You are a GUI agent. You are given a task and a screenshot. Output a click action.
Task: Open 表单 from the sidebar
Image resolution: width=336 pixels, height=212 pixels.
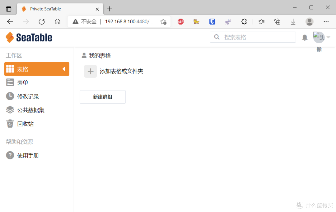click(x=10, y=82)
